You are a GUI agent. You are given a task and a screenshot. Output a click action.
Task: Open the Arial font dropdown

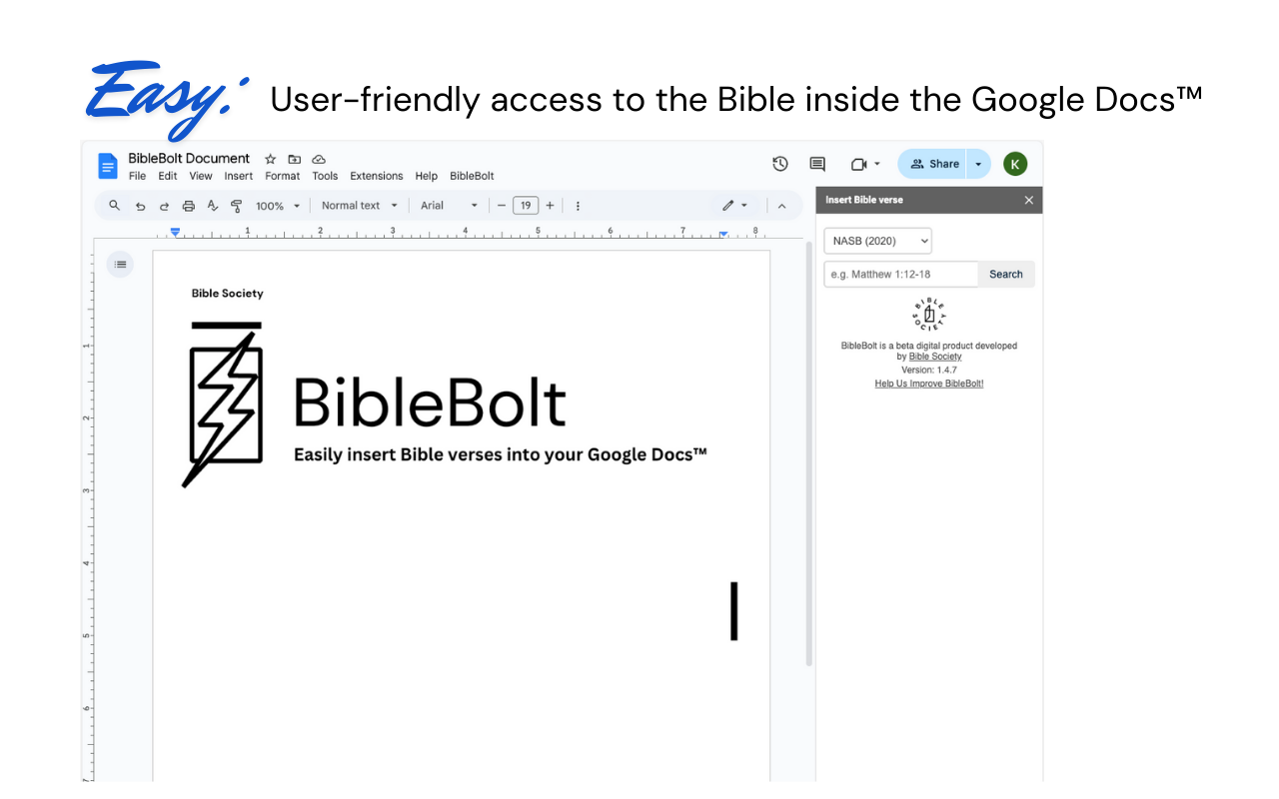pos(450,206)
